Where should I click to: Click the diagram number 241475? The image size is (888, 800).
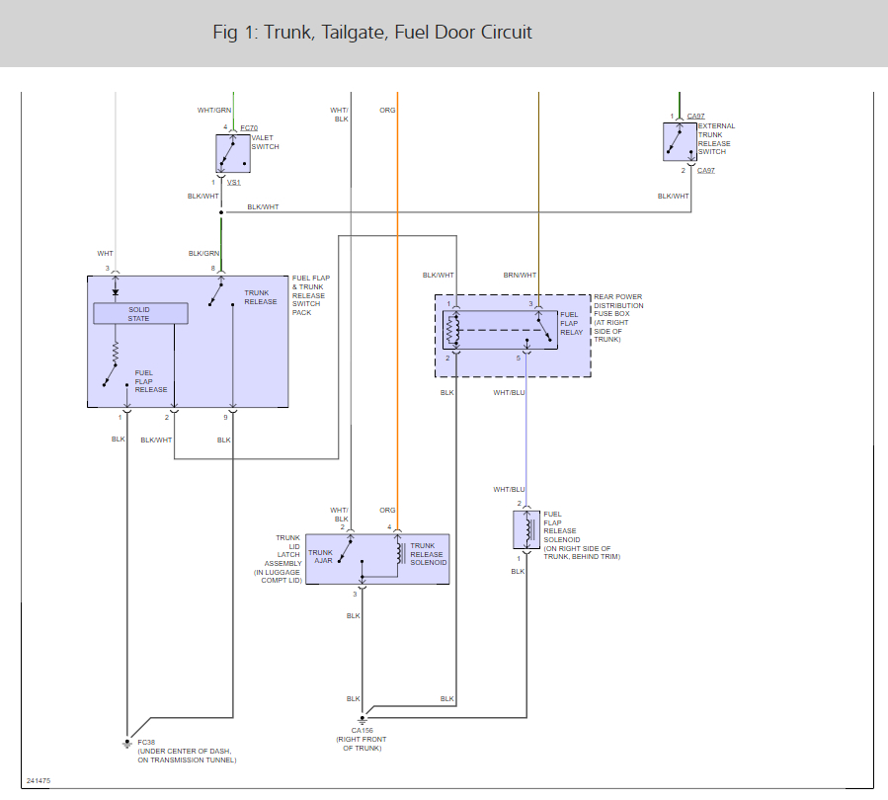click(x=39, y=781)
